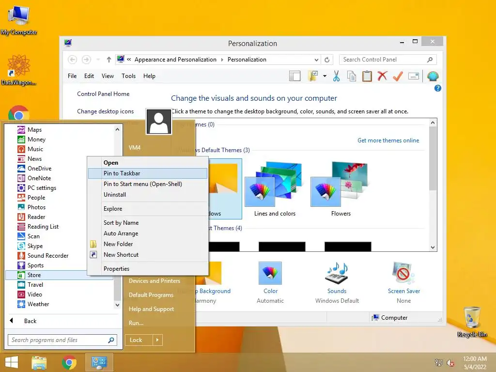The image size is (496, 372).
Task: Open the Reading List icon
Action: tap(21, 227)
